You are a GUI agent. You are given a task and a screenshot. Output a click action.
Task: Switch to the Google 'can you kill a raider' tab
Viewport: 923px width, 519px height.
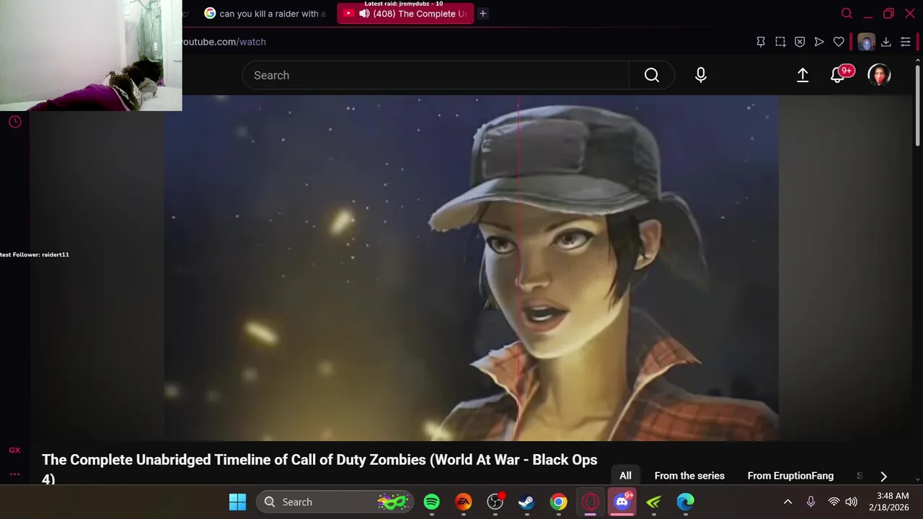pyautogui.click(x=265, y=13)
